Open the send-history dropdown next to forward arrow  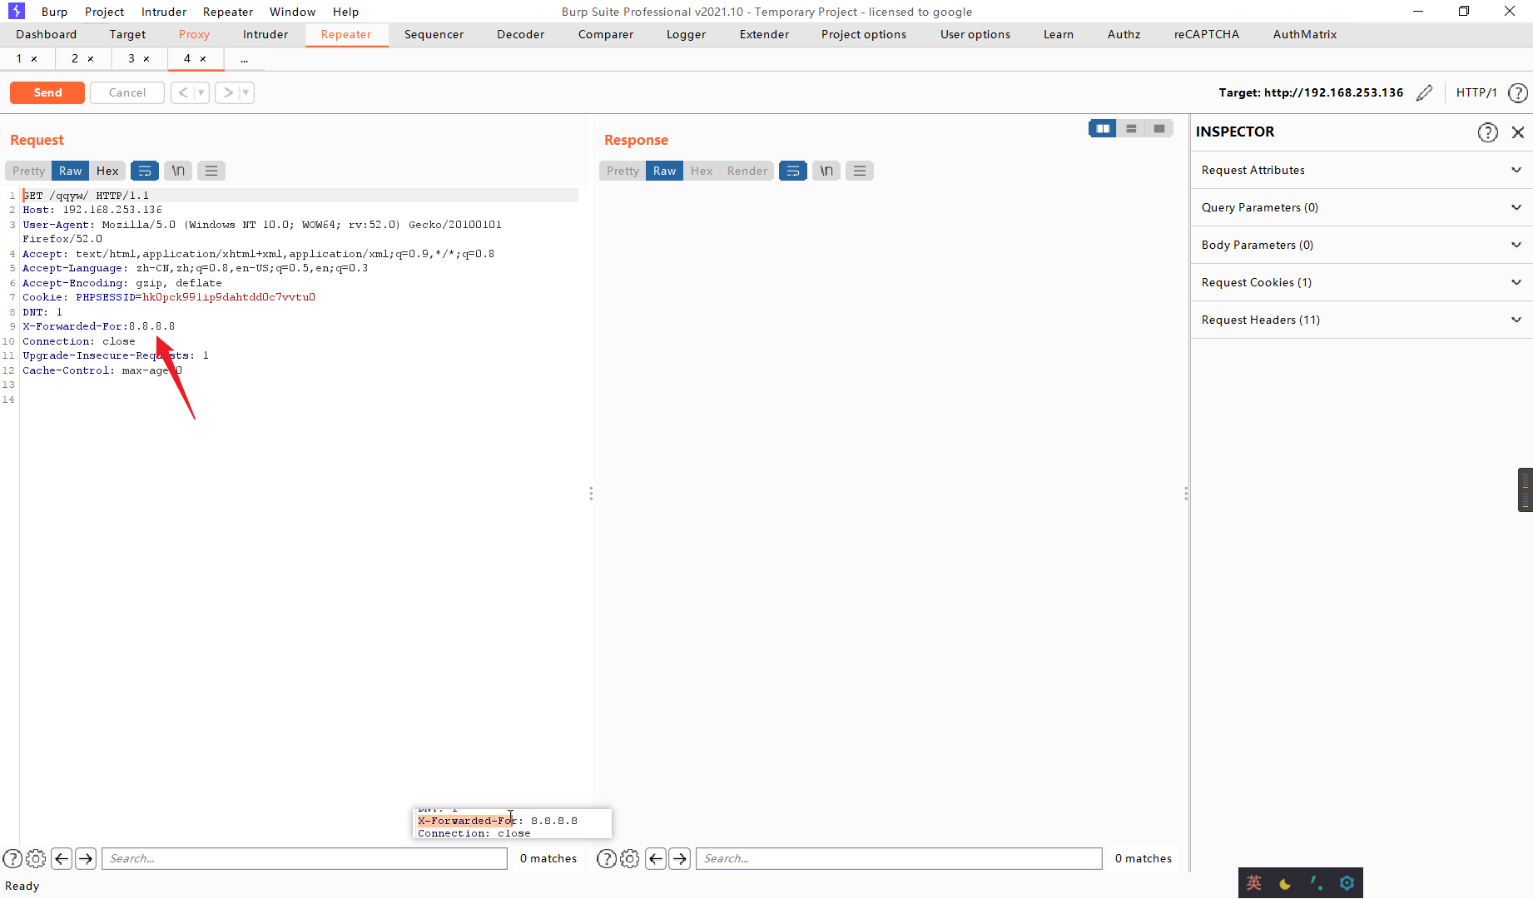[x=246, y=92]
